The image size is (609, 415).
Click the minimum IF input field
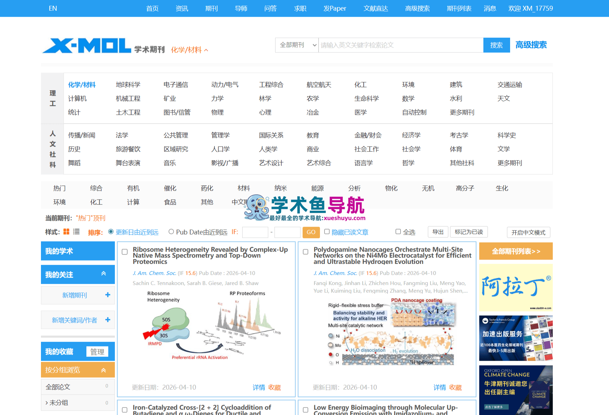click(255, 232)
